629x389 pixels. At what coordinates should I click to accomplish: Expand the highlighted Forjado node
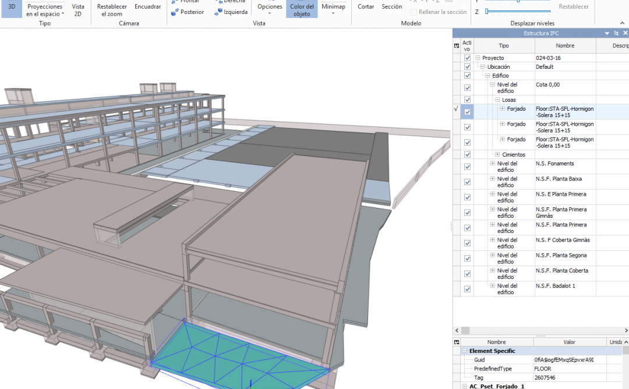pyautogui.click(x=502, y=109)
